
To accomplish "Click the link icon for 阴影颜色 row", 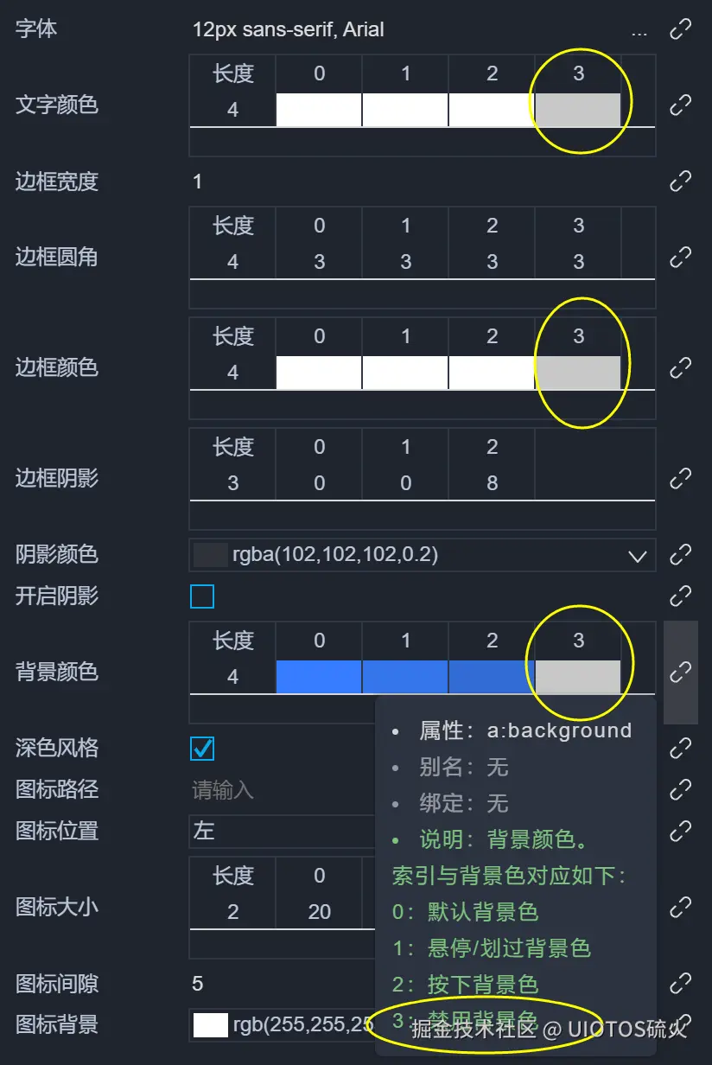I will 681,554.
